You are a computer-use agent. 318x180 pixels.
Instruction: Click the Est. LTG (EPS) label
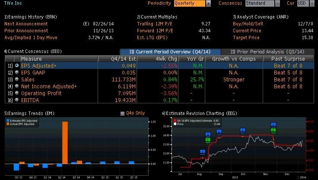pyautogui.click(x=153, y=37)
